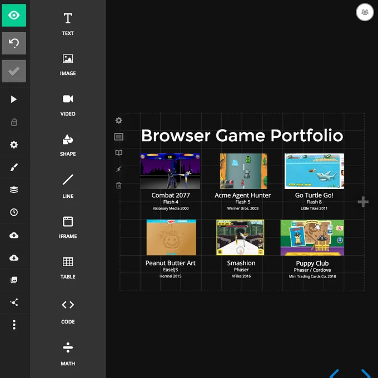Add a Math block
378x378 pixels.
click(x=68, y=354)
